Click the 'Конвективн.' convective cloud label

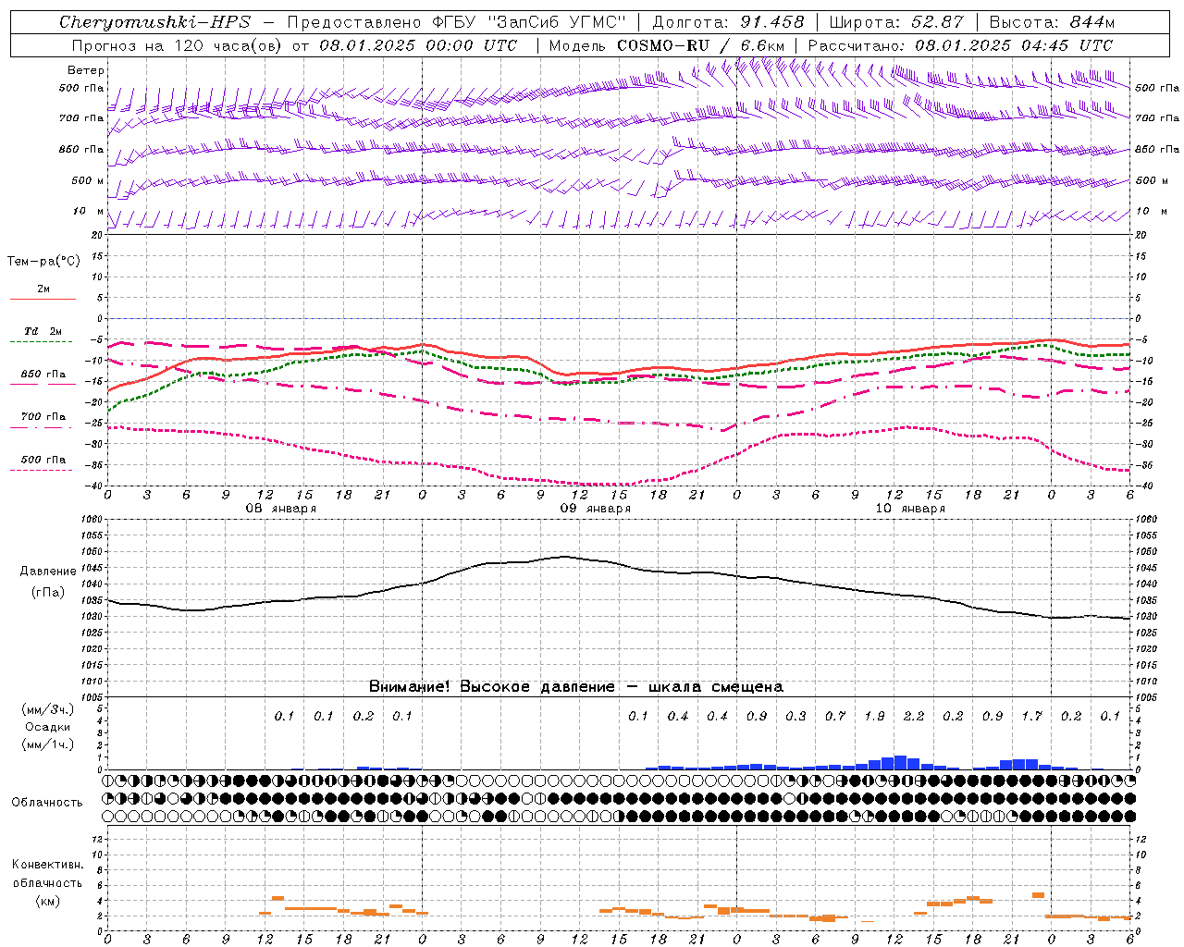(x=47, y=865)
